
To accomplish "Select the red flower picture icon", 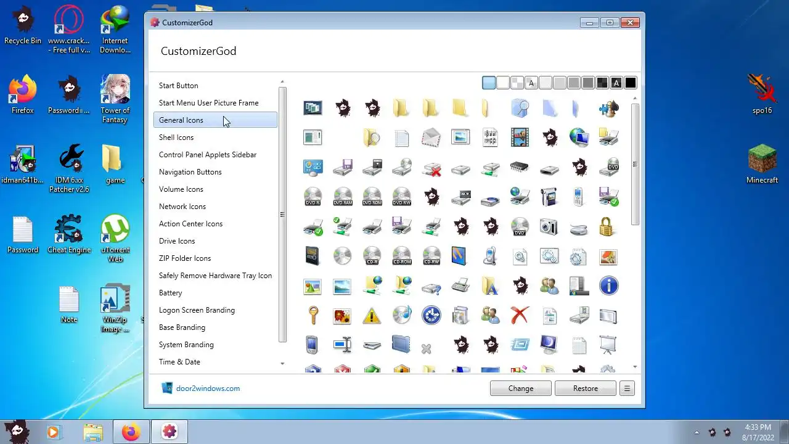I will (342, 315).
